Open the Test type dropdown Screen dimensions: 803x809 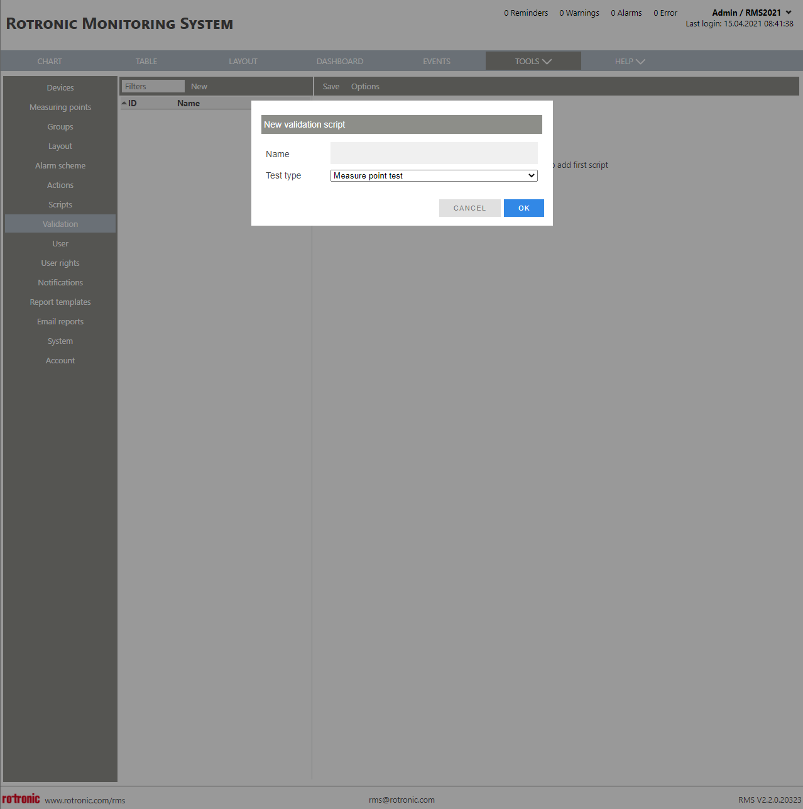click(x=434, y=175)
